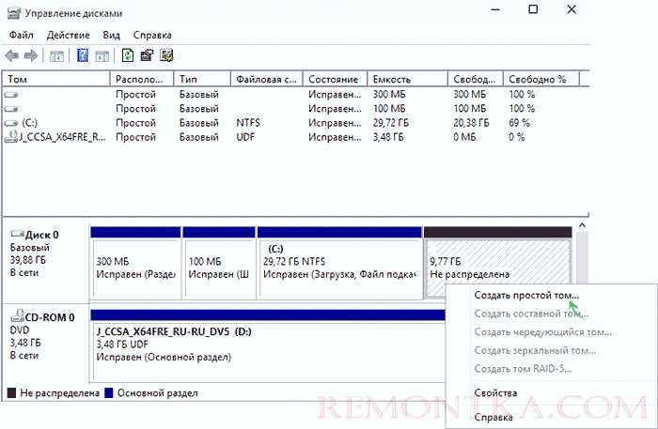Click the Forward arrow toolbar icon
658x429 pixels.
pos(31,55)
